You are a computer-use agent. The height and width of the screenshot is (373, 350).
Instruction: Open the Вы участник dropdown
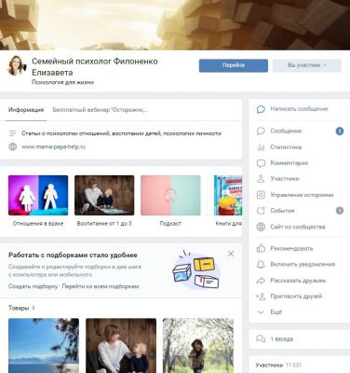pyautogui.click(x=307, y=65)
